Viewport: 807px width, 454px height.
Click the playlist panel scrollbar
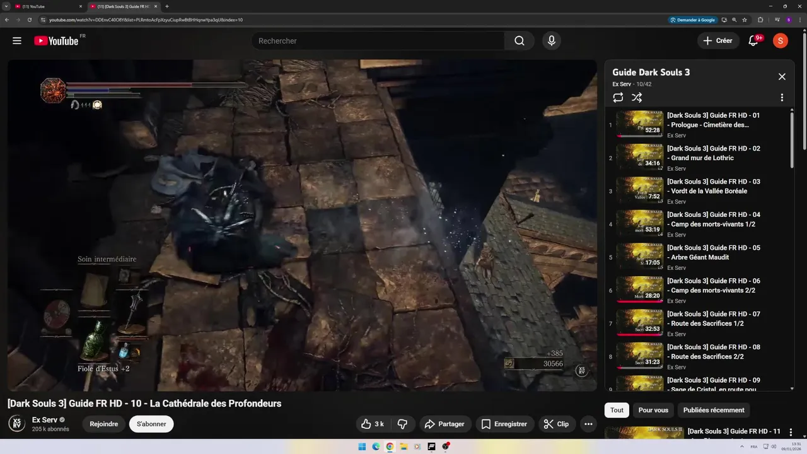pyautogui.click(x=792, y=140)
